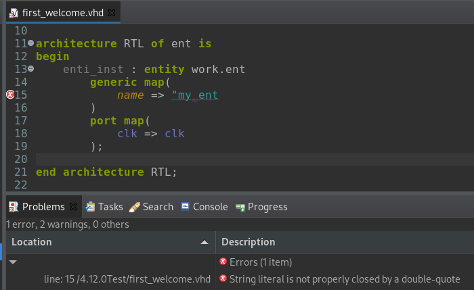
Task: Close the first_welcome.vhd editor tab
Action: pyautogui.click(x=112, y=13)
